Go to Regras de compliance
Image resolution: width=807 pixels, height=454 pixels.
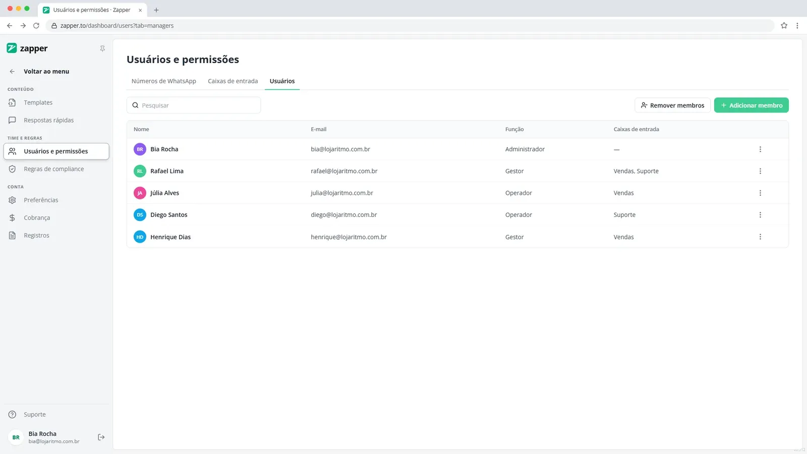click(56, 169)
